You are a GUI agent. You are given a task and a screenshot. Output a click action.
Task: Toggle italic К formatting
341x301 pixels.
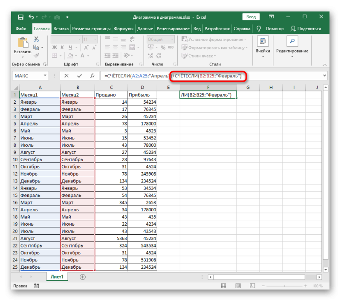point(62,47)
